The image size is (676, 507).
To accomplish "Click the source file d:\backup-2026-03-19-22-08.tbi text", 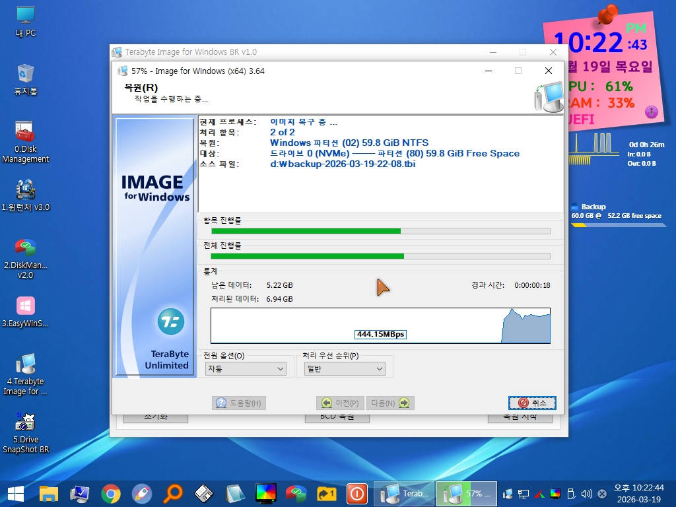I will click(x=343, y=164).
